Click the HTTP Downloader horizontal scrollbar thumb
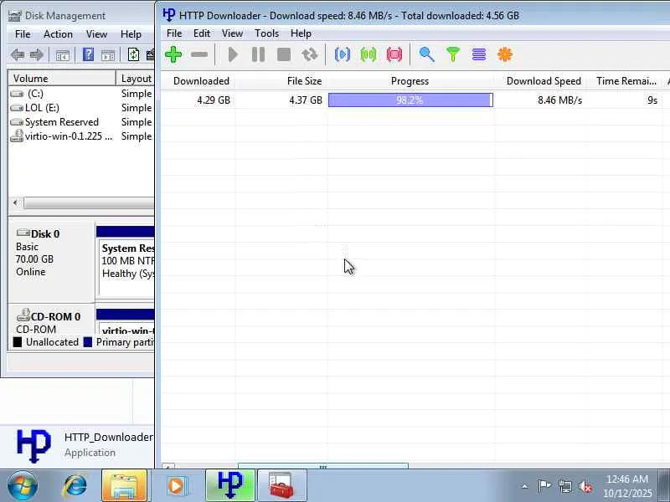The width and height of the screenshot is (670, 502). 323,466
